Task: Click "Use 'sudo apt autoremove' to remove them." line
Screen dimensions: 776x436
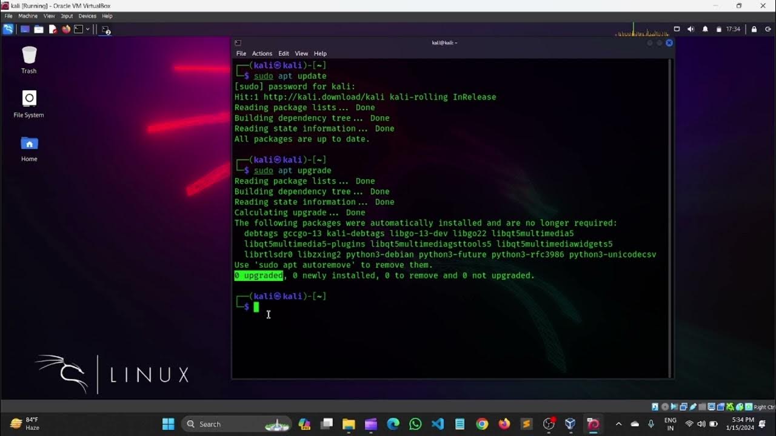Action: tap(334, 265)
